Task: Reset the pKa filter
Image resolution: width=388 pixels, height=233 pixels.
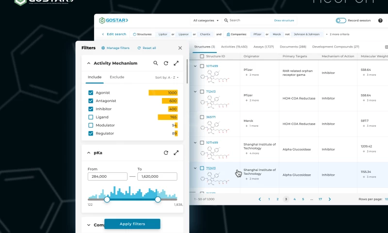Action: pyautogui.click(x=166, y=153)
